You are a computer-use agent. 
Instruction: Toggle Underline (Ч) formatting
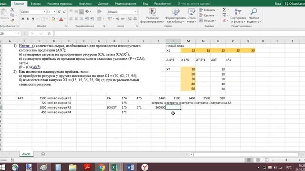click(x=33, y=19)
